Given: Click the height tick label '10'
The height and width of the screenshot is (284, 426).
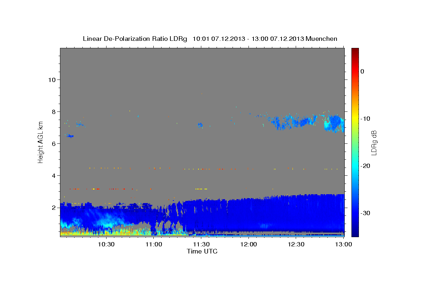Looking at the screenshot, I should [x=52, y=80].
